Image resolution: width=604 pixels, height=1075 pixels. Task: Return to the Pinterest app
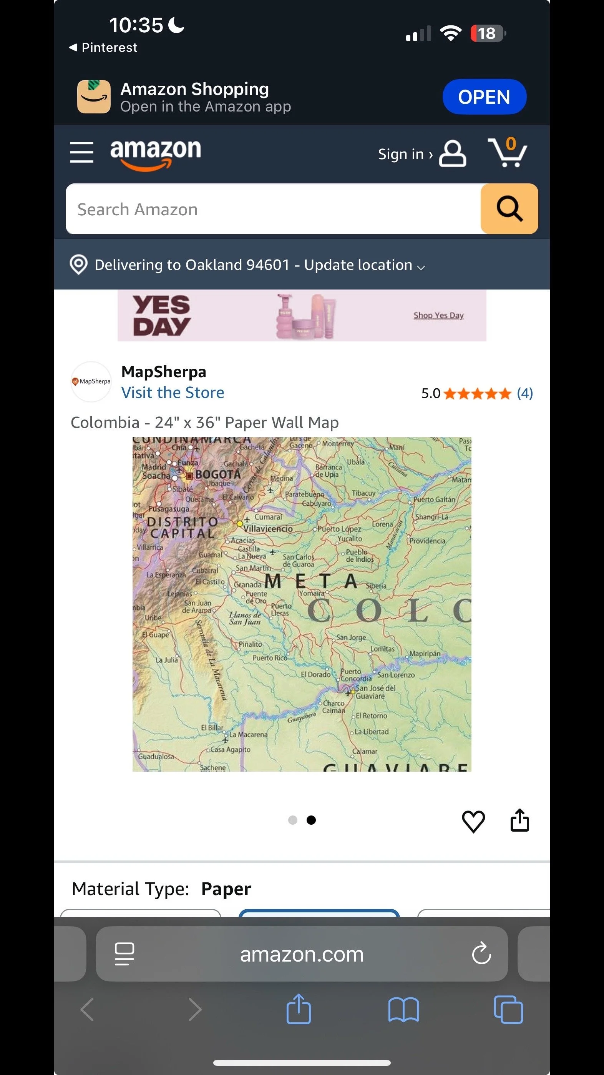tap(103, 48)
